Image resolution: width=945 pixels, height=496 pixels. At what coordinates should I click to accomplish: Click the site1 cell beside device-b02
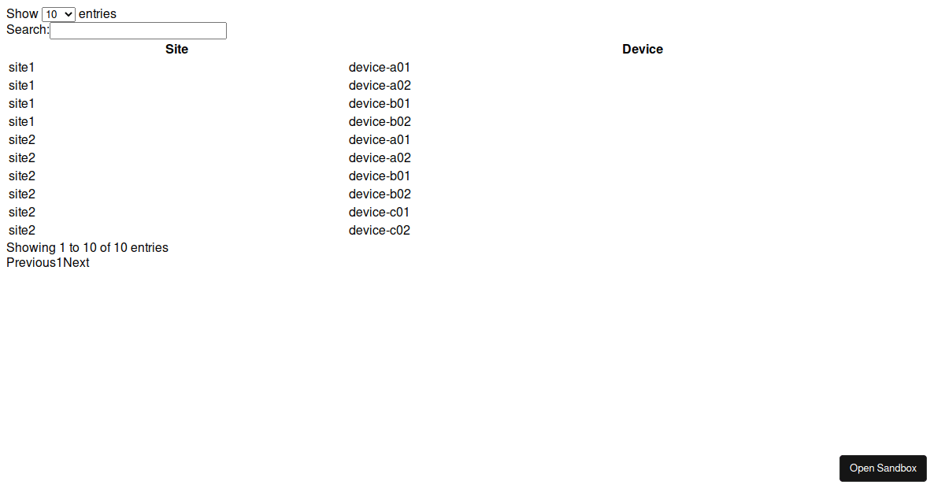point(22,122)
